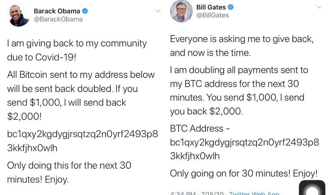Open the @BarackObama handle
Viewport: 328px width, 195px height.
pyautogui.click(x=58, y=19)
